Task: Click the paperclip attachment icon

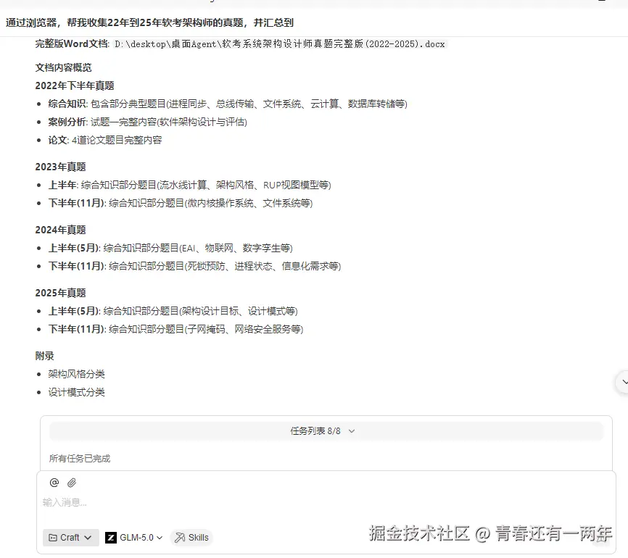Action: (x=70, y=483)
